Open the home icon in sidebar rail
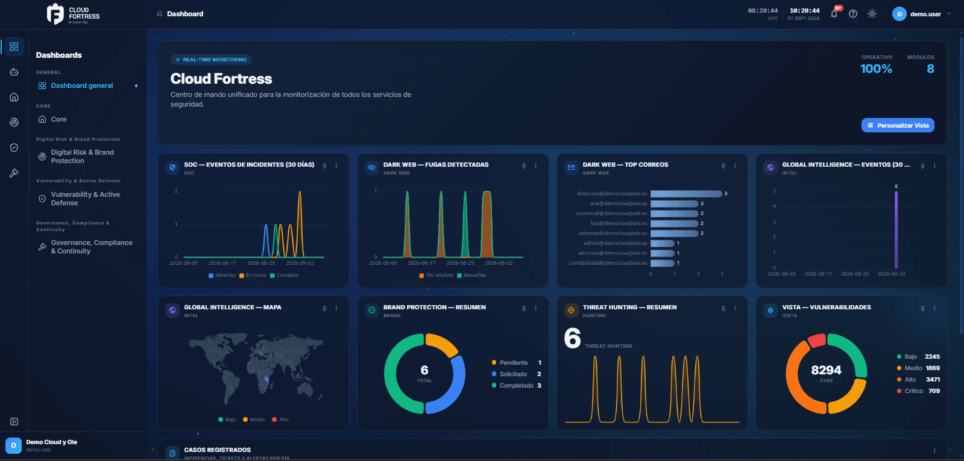 (14, 97)
